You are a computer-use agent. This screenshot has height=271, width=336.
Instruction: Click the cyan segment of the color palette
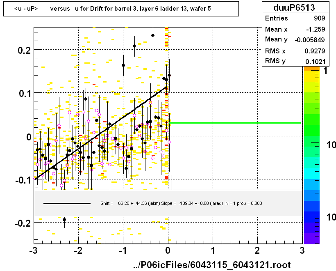coord(311,174)
